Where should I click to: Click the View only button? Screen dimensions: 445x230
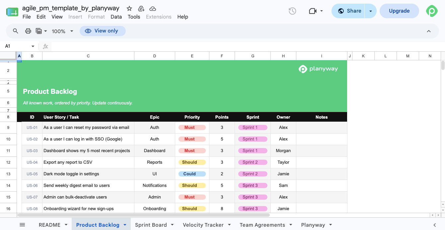tap(103, 31)
